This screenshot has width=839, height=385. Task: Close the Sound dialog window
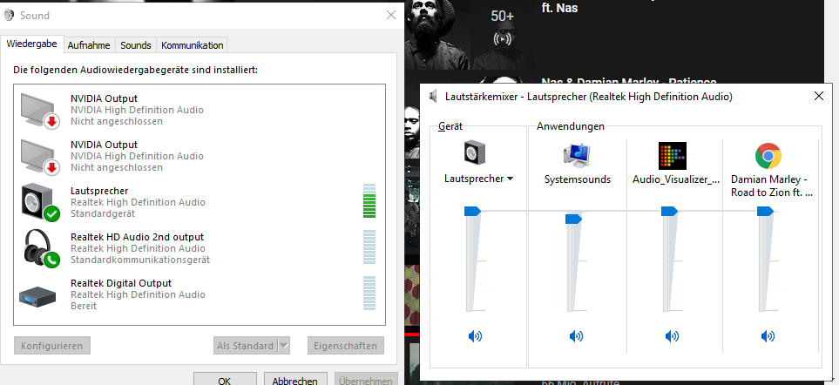[x=391, y=15]
